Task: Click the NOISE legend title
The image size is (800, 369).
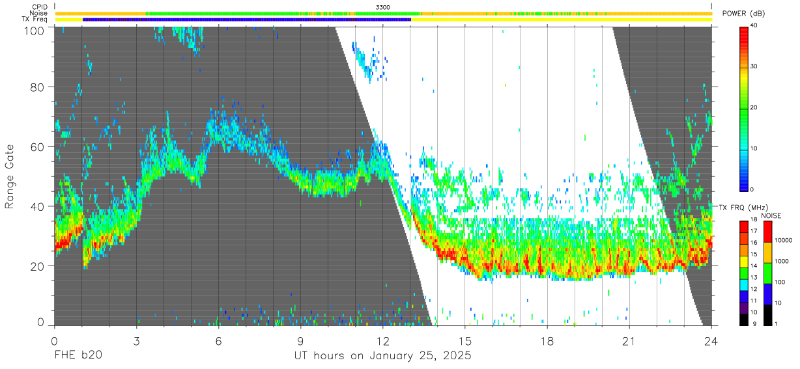Action: point(771,215)
